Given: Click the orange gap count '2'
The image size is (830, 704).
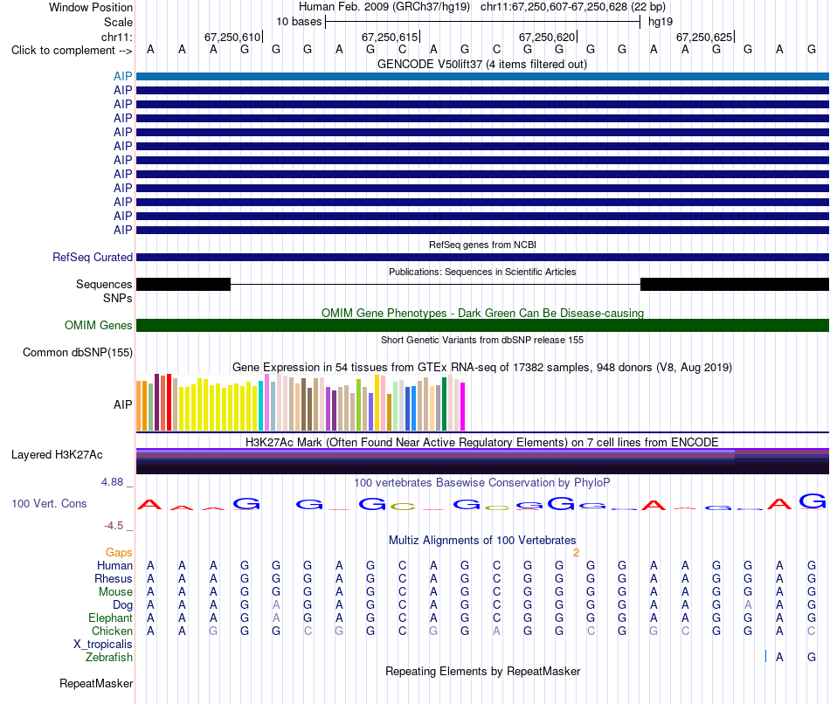Looking at the screenshot, I should (x=576, y=553).
